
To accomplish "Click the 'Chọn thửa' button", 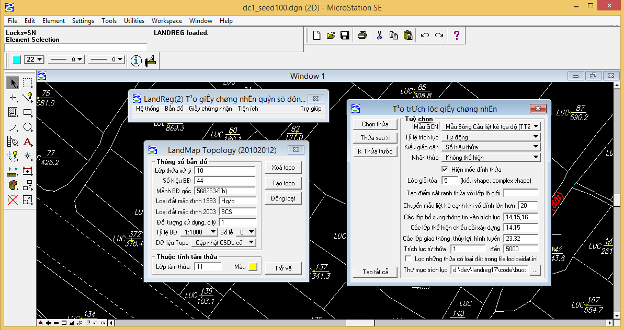I will click(375, 124).
